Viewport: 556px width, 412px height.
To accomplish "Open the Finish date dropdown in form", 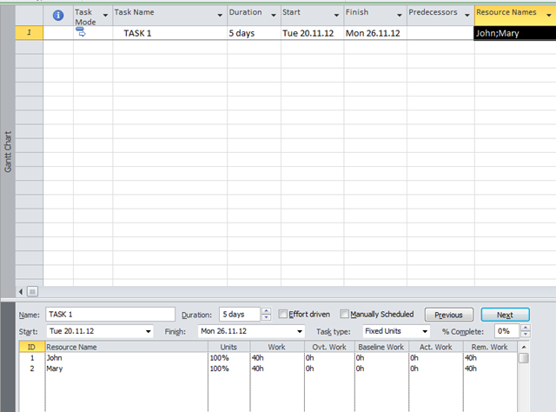I will tap(300, 331).
